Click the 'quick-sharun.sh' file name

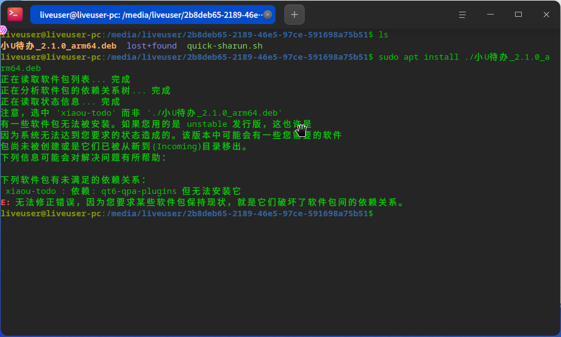tap(225, 46)
